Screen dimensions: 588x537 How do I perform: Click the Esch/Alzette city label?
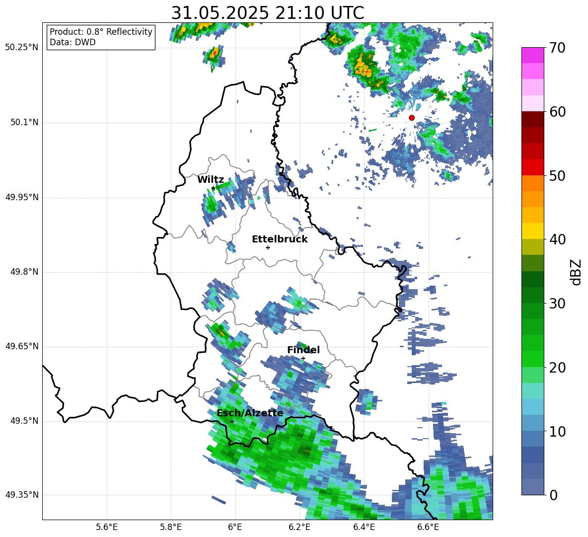tap(250, 413)
